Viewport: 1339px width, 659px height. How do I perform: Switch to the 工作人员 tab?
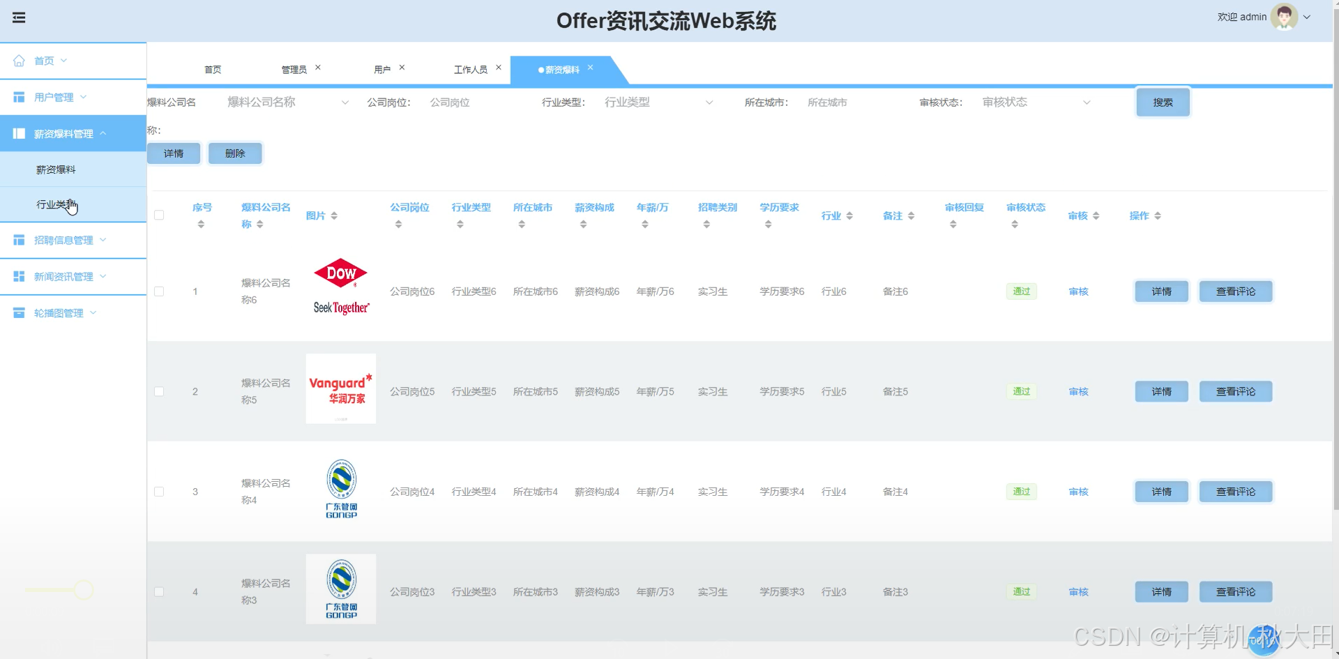click(472, 69)
